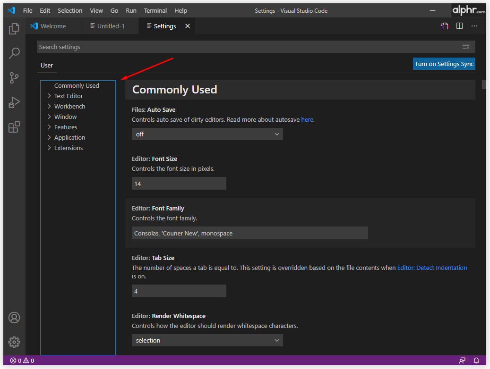Open the Search view icon

(x=14, y=53)
